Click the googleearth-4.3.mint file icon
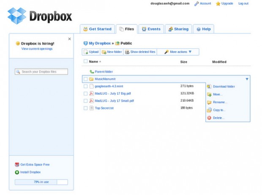The image size is (262, 195). pos(91,86)
